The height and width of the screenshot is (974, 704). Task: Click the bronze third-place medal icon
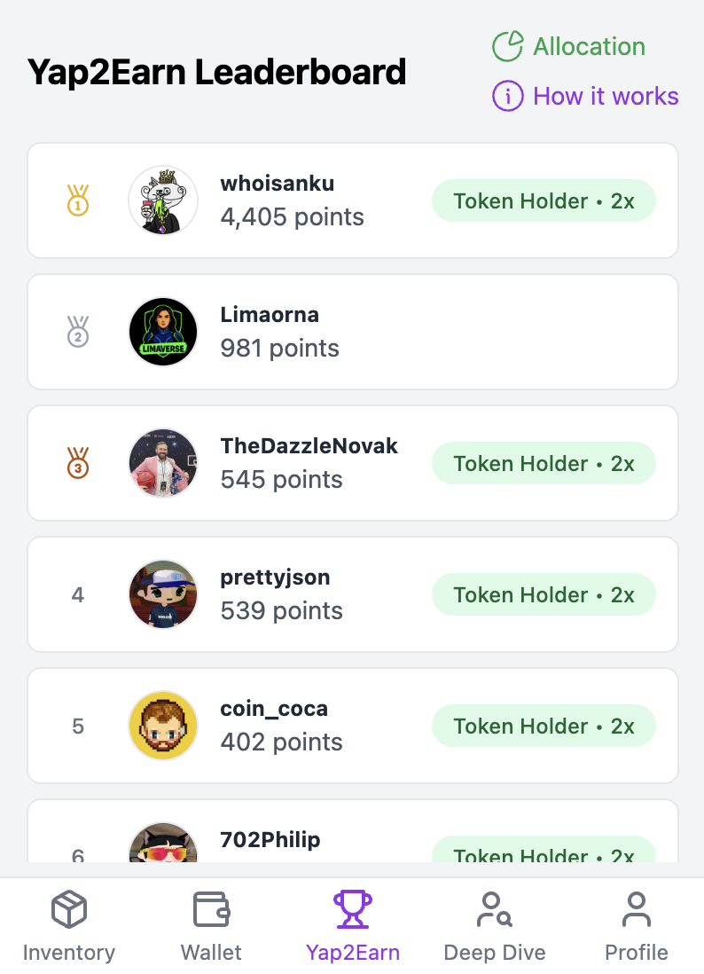[78, 463]
